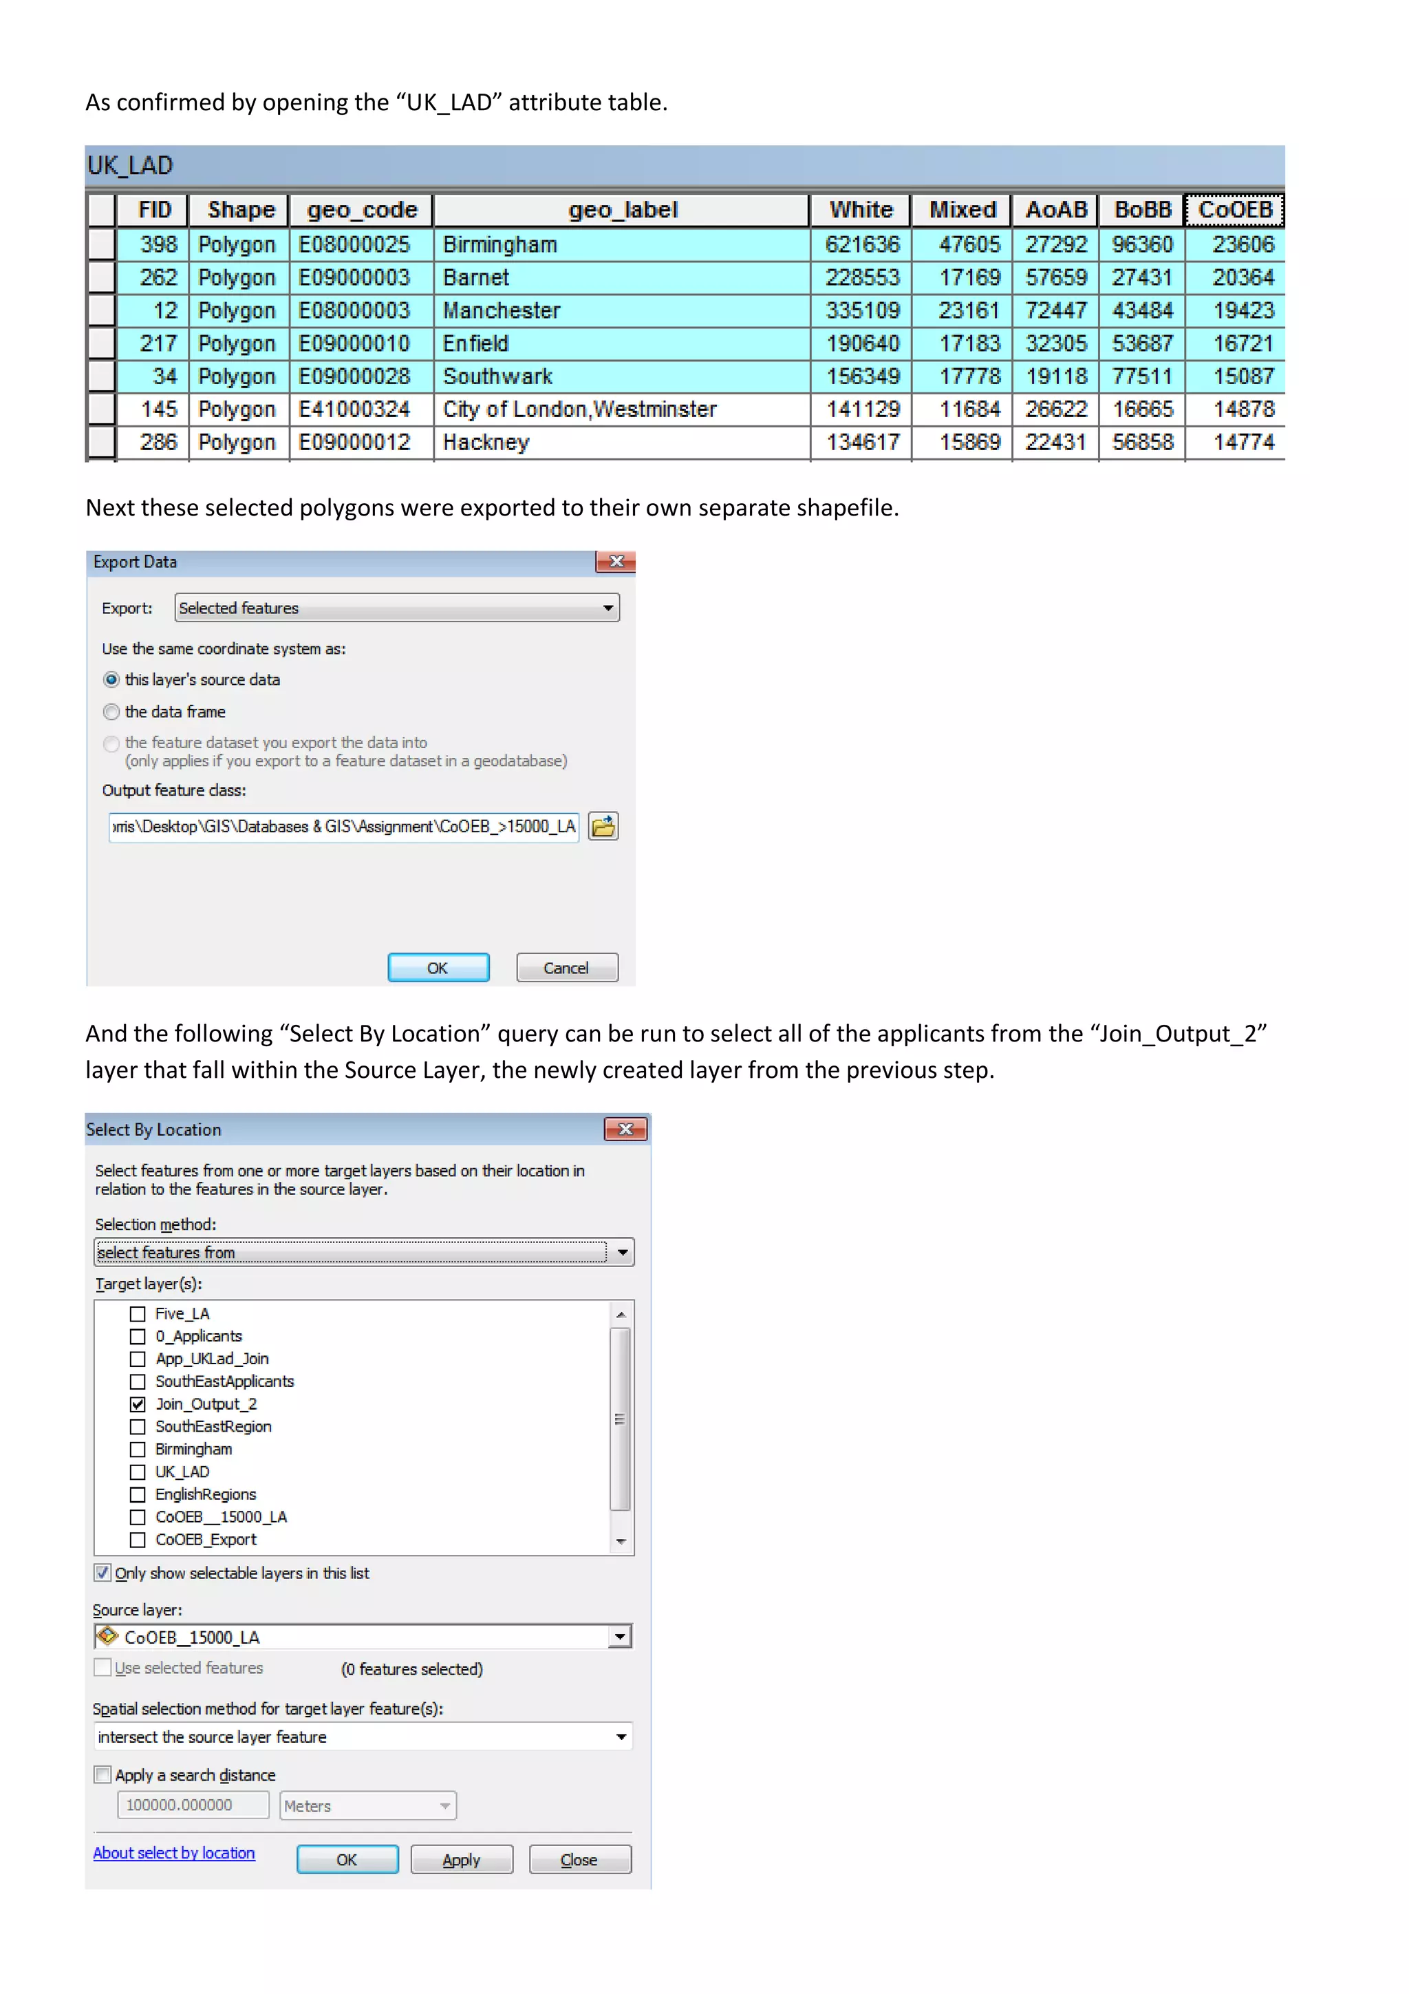Viewport: 1409px width, 1994px height.
Task: Click the Mixed column header
Action: (x=962, y=210)
